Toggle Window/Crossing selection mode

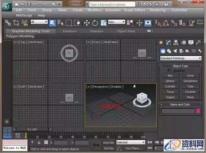[x=77, y=23]
